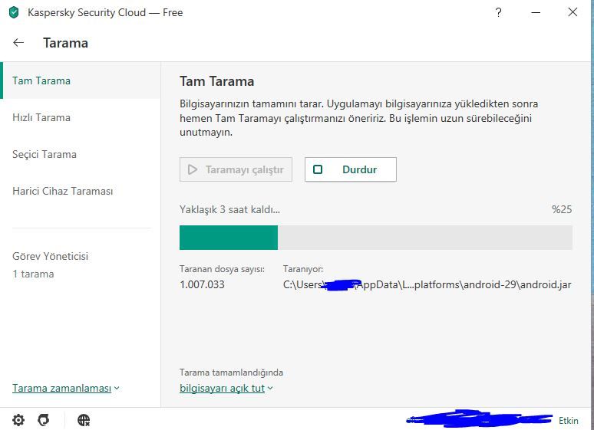594x430 pixels.
Task: Select the Tam Tarama tab
Action: coord(41,80)
